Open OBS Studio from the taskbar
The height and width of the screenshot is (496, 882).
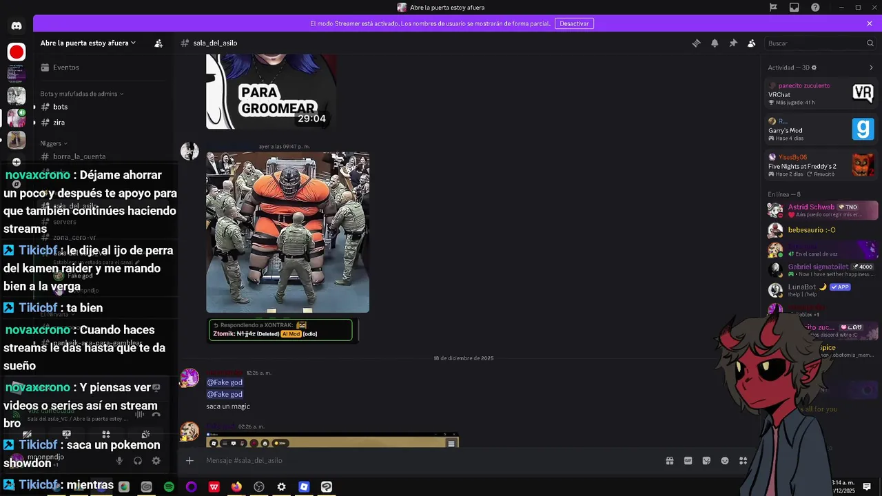coord(259,487)
